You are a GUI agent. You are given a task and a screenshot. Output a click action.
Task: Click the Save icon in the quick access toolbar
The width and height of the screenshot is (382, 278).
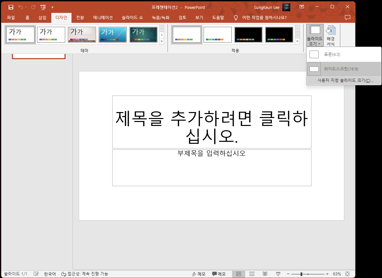tap(11, 7)
